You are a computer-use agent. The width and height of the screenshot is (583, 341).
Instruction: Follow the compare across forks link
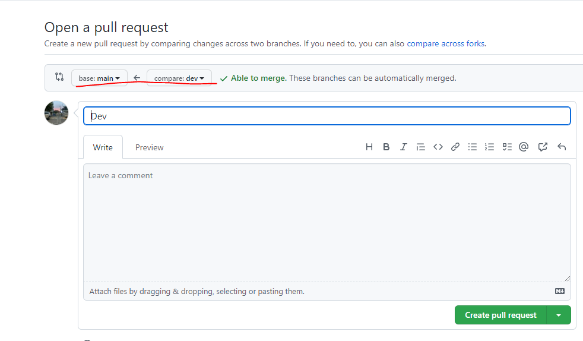coord(445,43)
